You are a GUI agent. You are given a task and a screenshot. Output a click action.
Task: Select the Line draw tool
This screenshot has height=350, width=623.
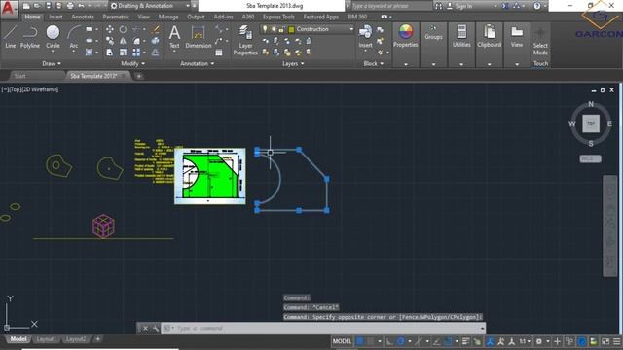(11, 37)
